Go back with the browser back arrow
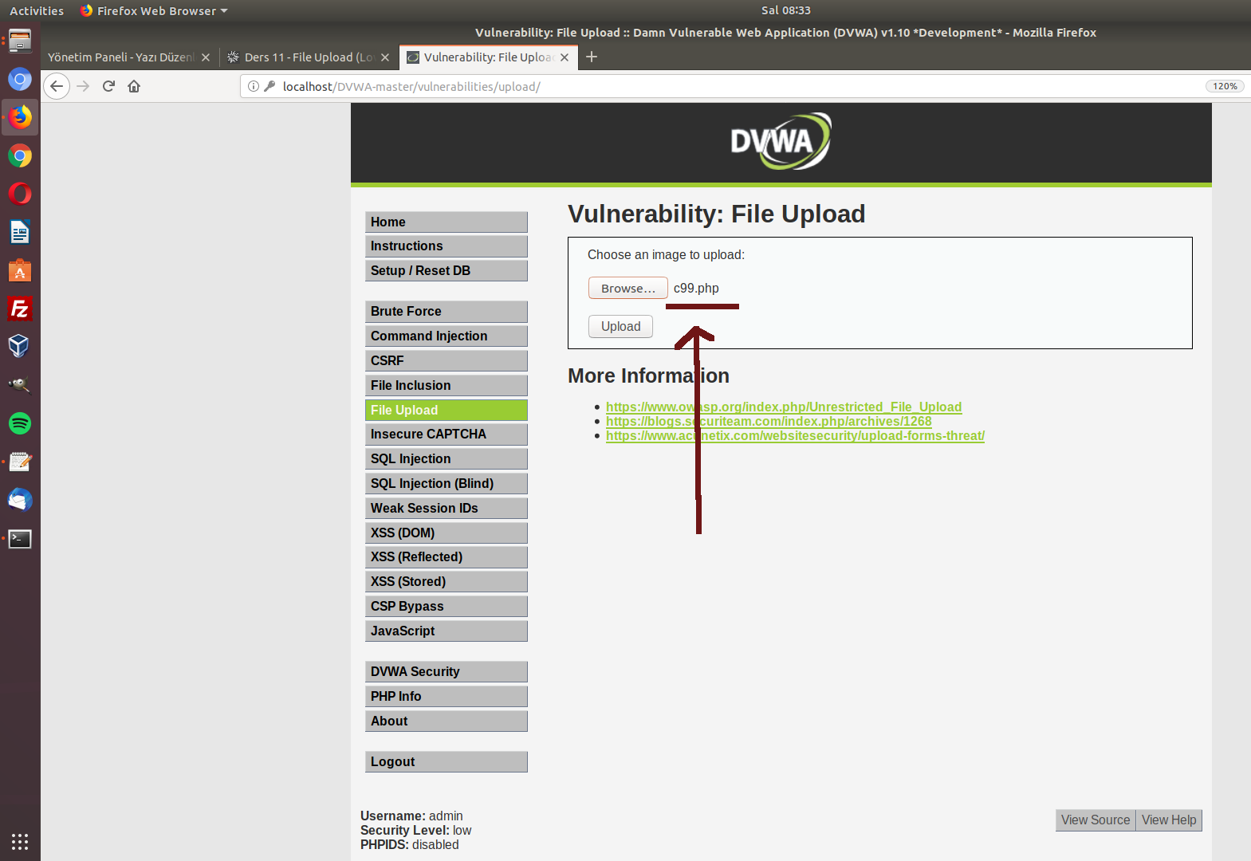Image resolution: width=1251 pixels, height=861 pixels. click(x=57, y=86)
